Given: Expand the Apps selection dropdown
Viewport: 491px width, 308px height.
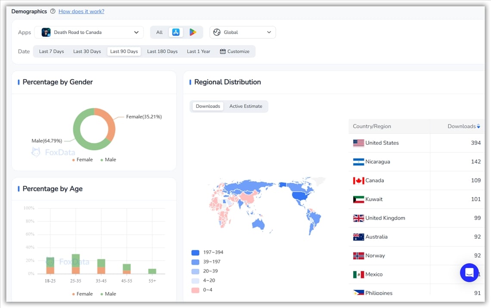Looking at the screenshot, I should pyautogui.click(x=136, y=32).
